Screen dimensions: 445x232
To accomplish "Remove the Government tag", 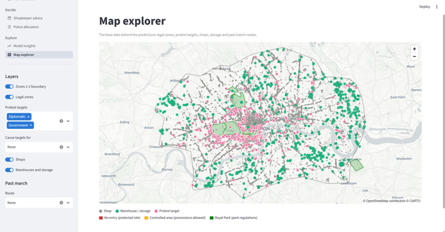I will 31,125.
